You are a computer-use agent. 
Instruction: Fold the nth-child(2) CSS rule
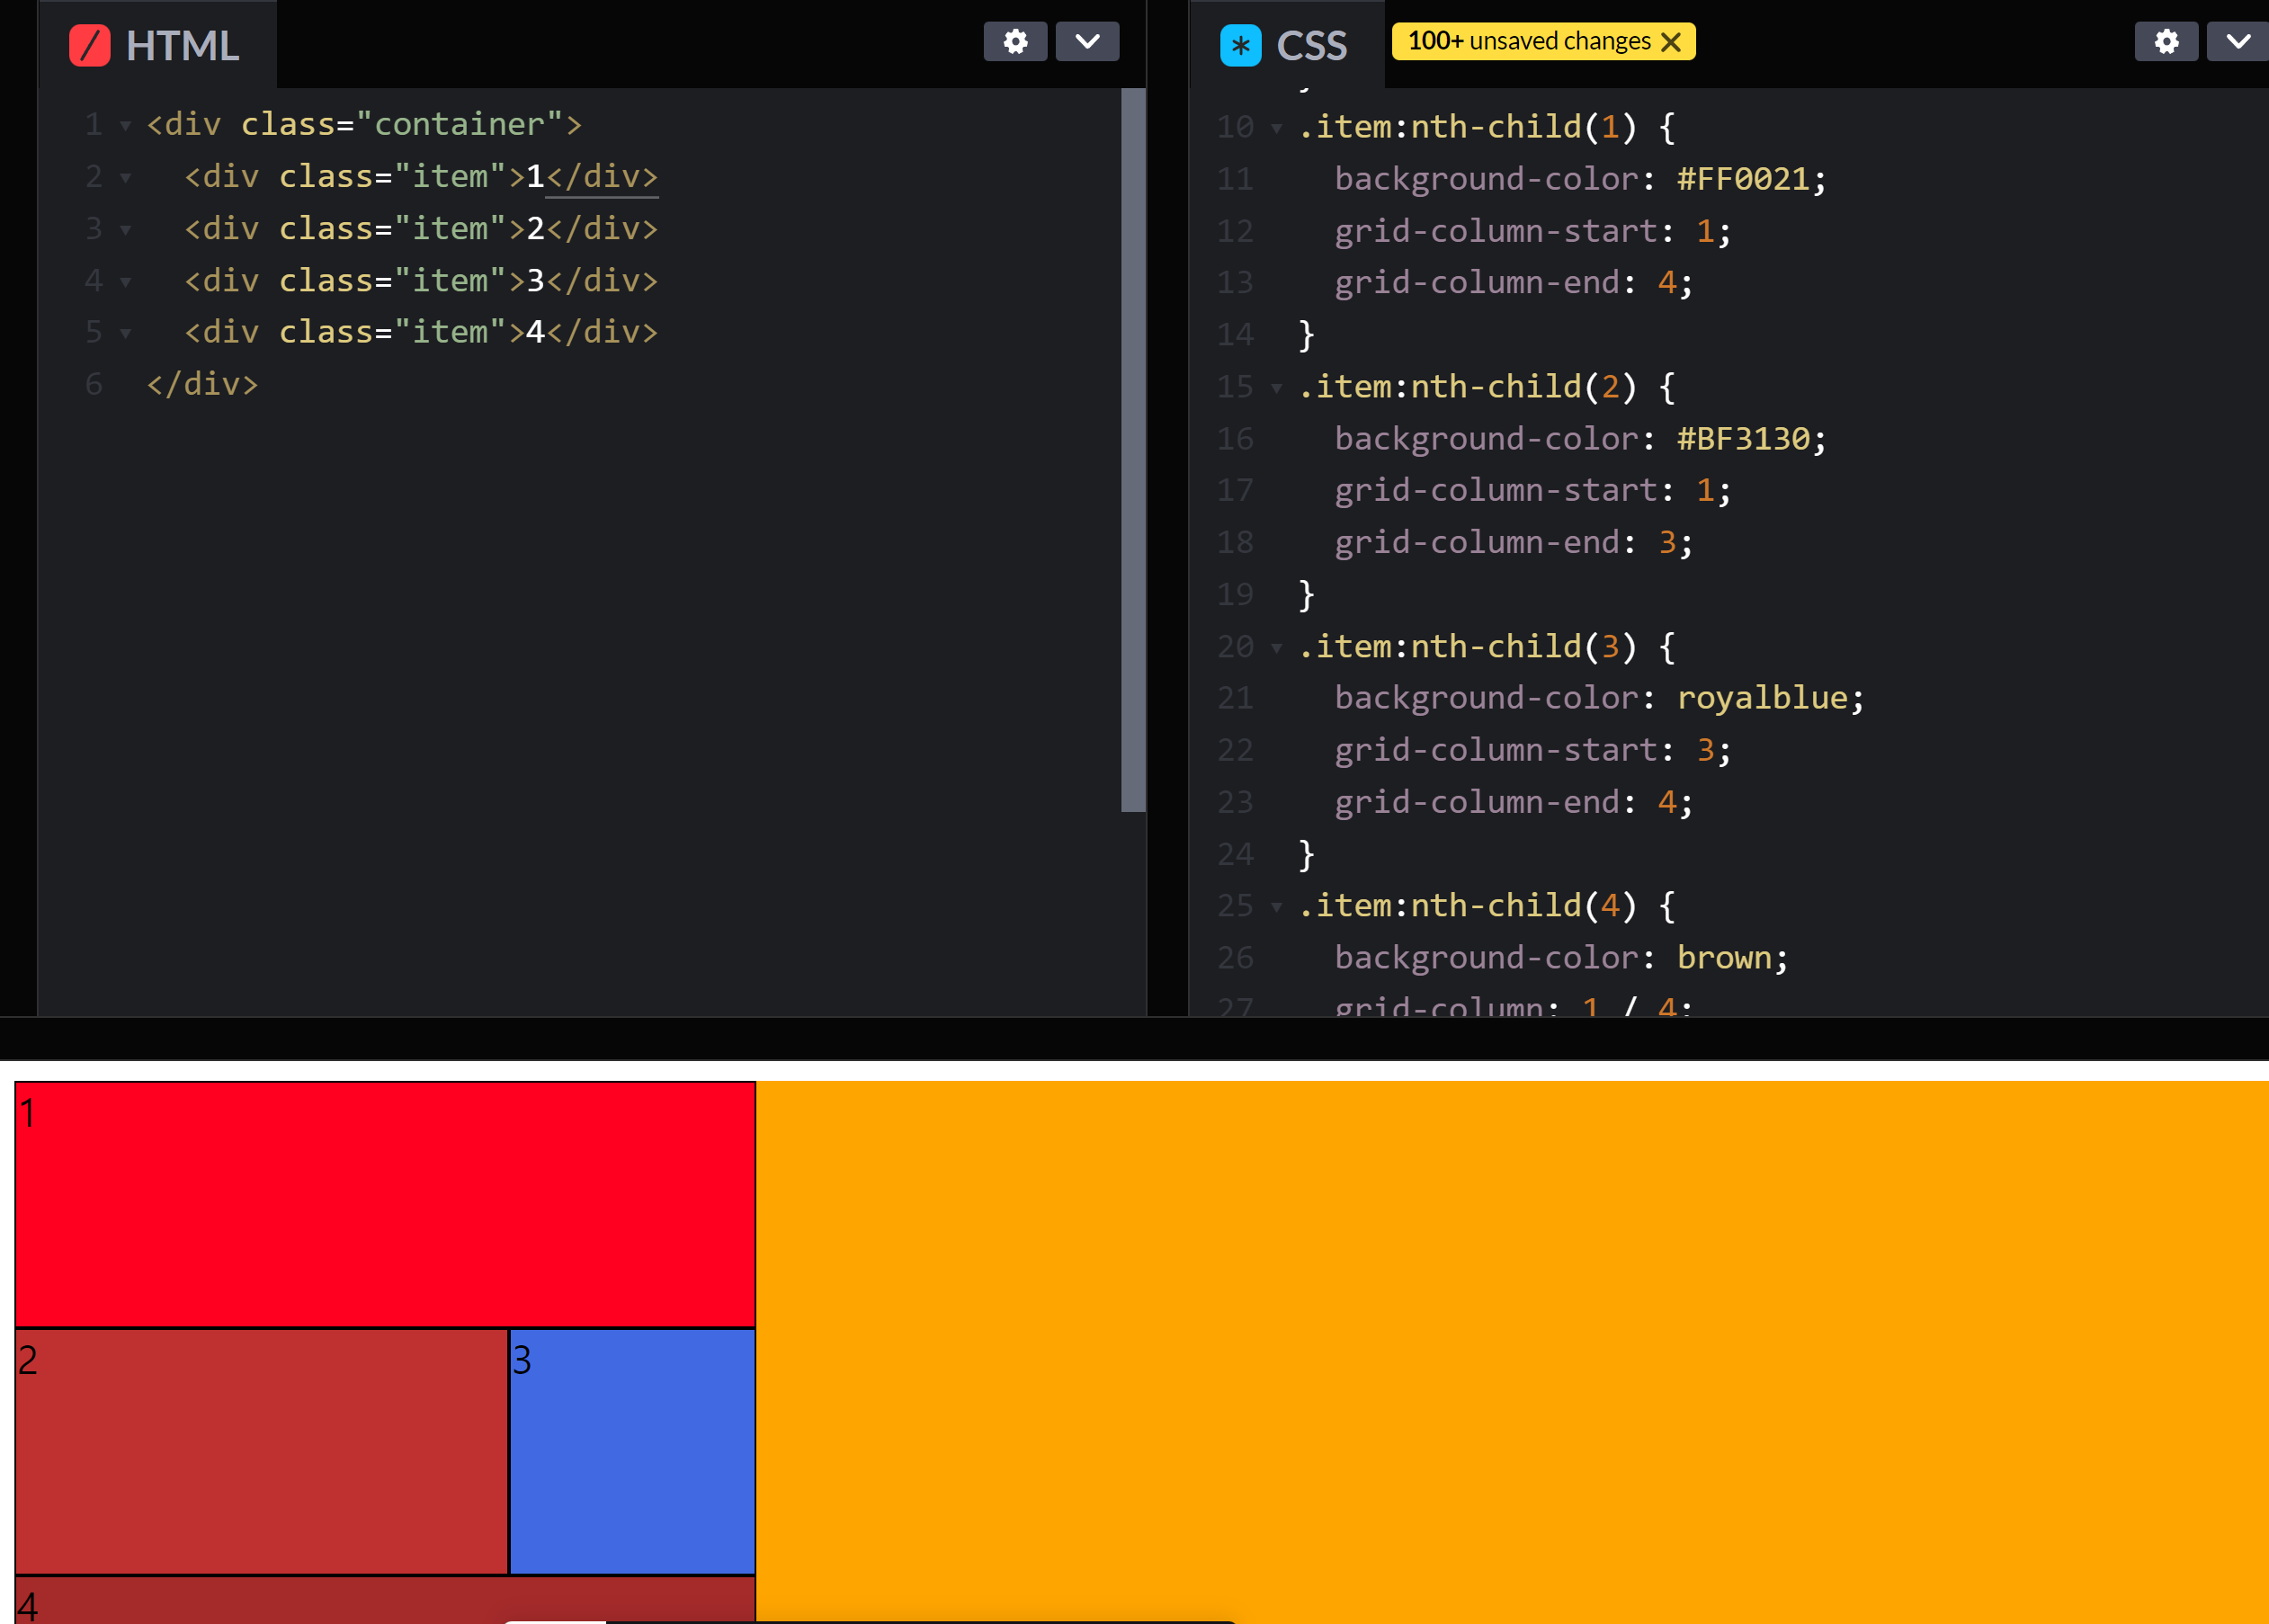coord(1277,388)
